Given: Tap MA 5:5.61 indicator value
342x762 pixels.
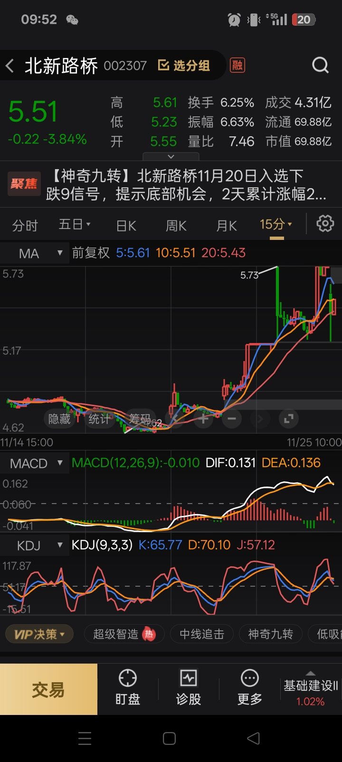Looking at the screenshot, I should [x=133, y=253].
